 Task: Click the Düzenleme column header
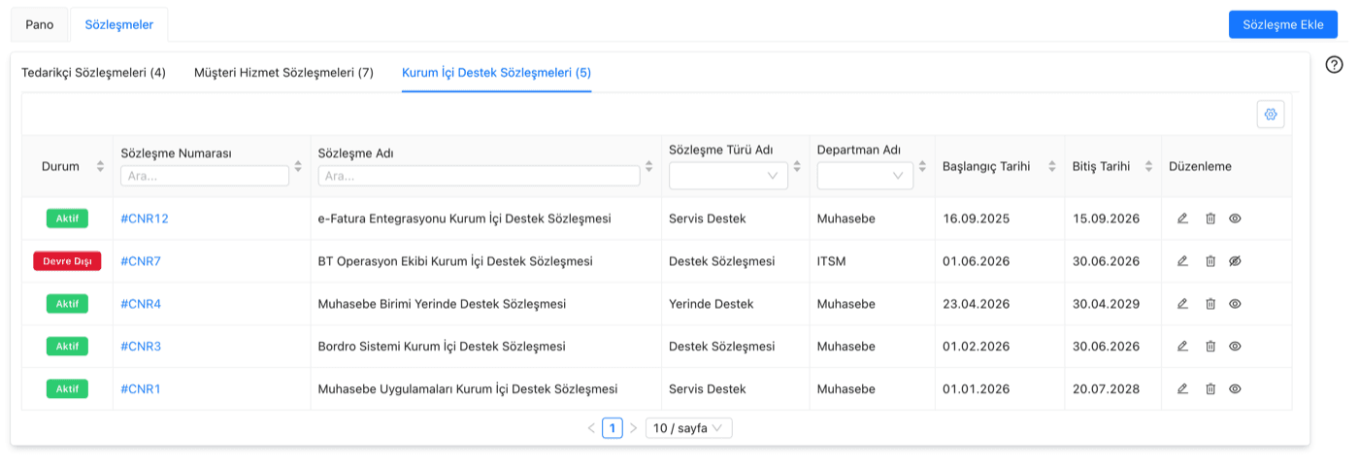coord(1200,166)
